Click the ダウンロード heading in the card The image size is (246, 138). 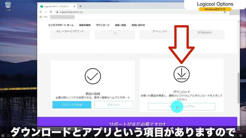click(181, 92)
